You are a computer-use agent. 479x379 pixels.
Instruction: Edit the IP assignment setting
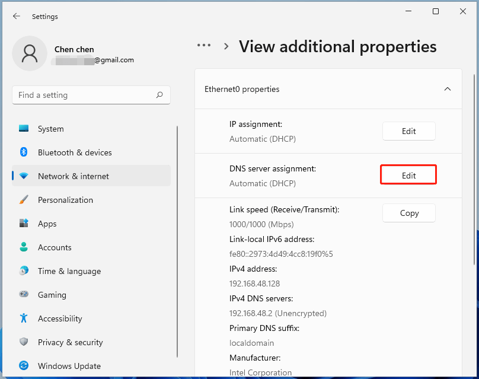pos(408,131)
